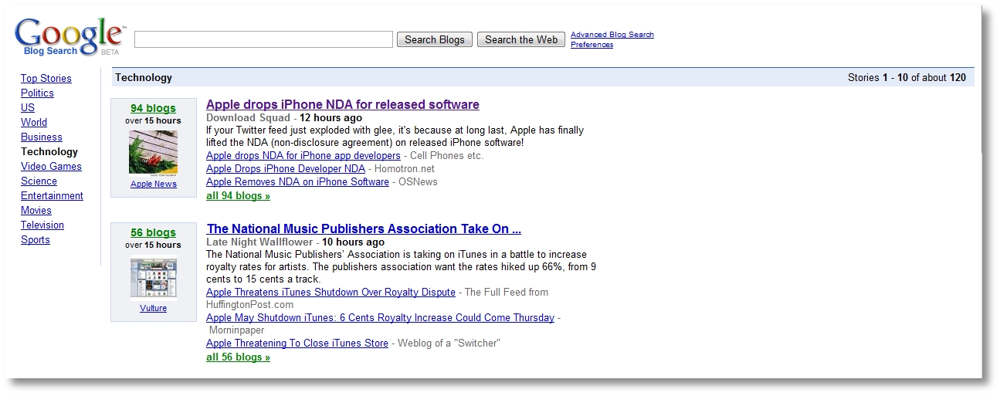
Task: Click the 'Late Night Wallflower' source text
Action: (259, 242)
